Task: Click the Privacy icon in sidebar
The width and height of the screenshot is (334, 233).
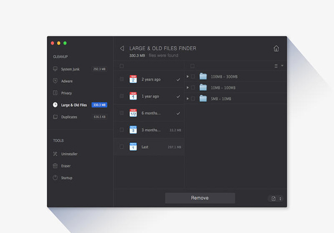Action: [x=55, y=93]
